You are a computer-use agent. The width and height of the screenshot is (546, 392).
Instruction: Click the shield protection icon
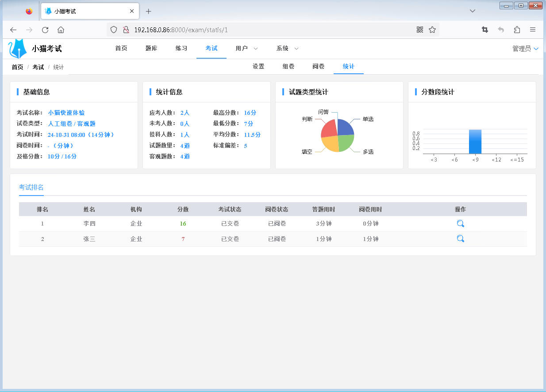pos(114,29)
